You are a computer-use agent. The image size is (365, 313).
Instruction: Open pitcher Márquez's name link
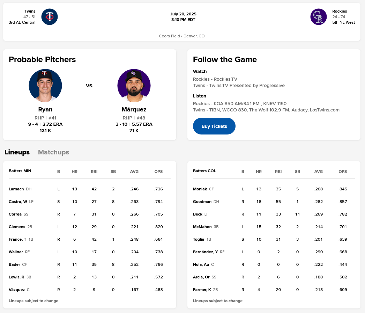coord(134,109)
